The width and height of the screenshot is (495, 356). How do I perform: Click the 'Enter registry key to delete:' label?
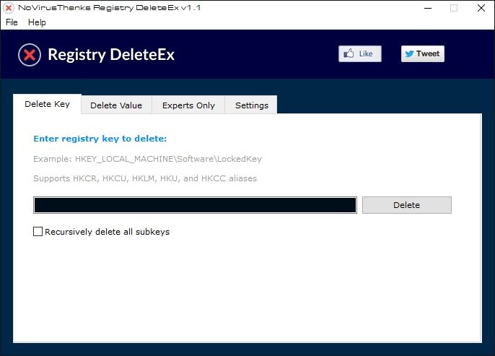(100, 139)
